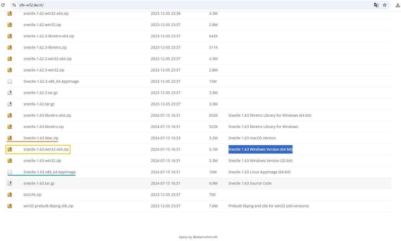Download txt2cht.zip
This screenshot has width=401, height=241.
(x=32, y=195)
